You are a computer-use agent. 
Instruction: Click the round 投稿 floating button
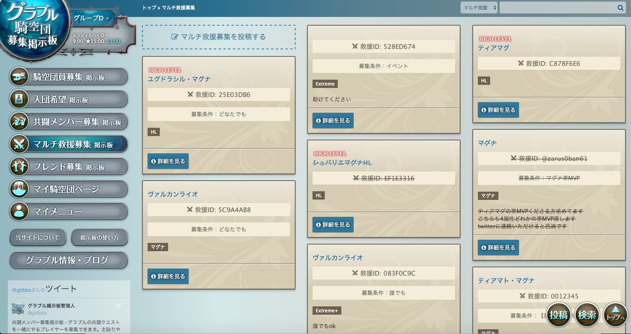tap(559, 315)
